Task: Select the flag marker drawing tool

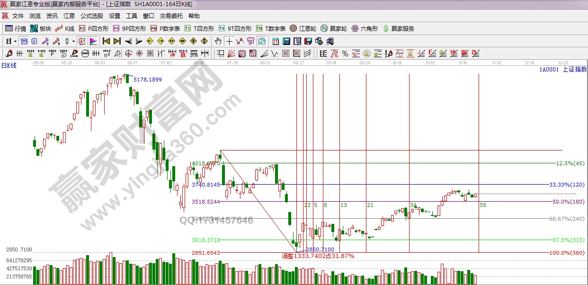Action: 93,41
